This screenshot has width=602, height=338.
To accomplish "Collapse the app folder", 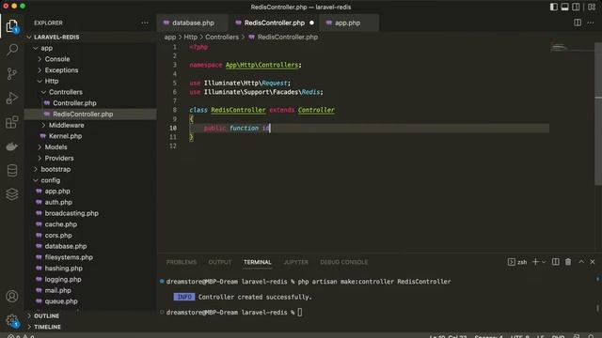I will (90, 48).
